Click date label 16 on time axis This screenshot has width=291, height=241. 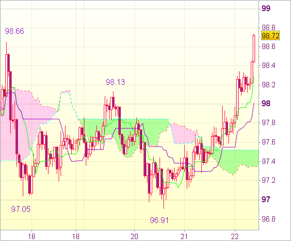pyautogui.click(x=32, y=237)
